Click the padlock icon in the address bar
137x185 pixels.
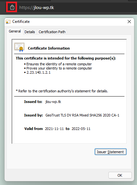click(x=12, y=7)
